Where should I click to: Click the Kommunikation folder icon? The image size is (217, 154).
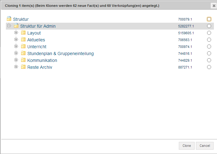click(x=23, y=60)
